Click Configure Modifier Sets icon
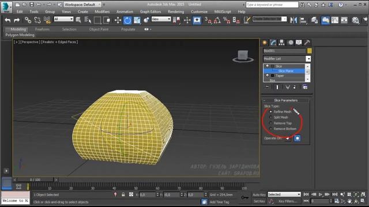Image resolution: width=369 pixels, height=207 pixels. click(305, 87)
